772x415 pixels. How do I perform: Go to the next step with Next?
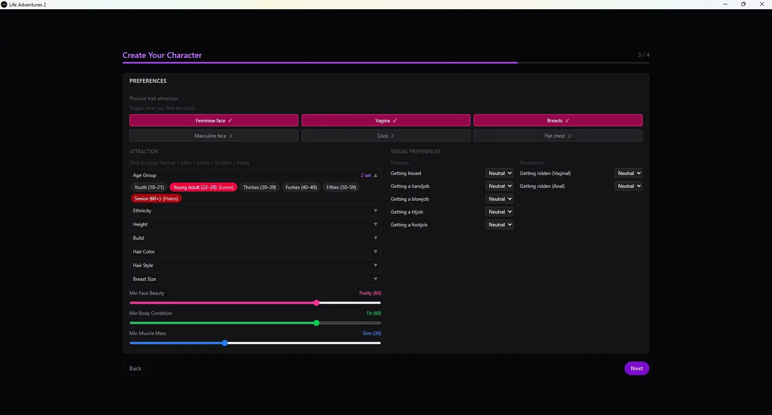pos(636,369)
